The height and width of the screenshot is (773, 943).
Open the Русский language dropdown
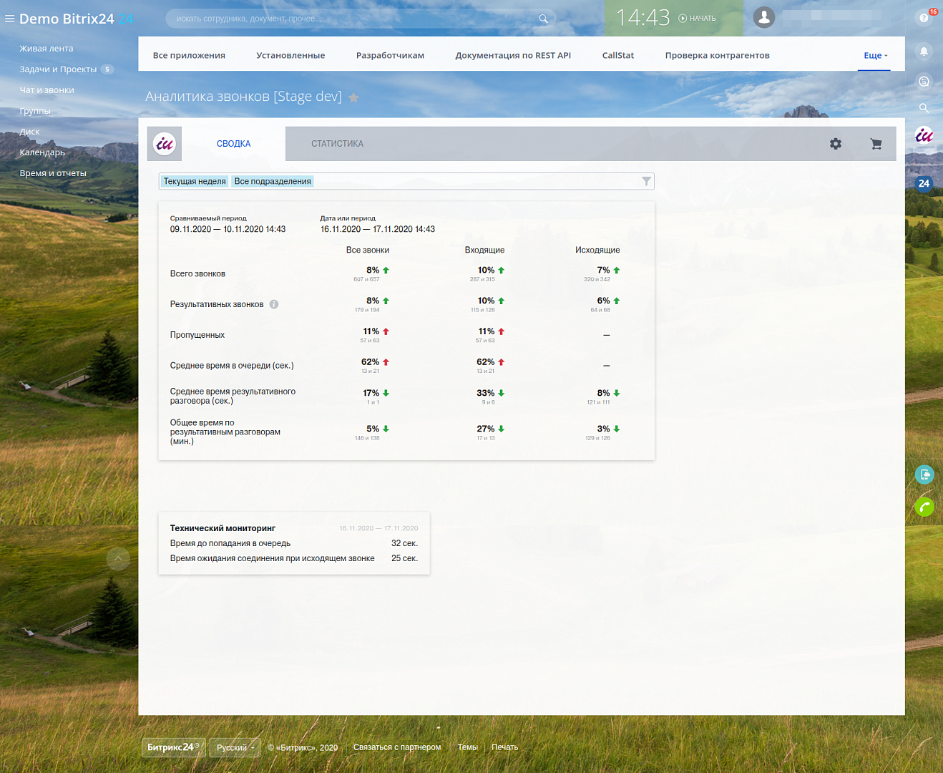click(235, 748)
